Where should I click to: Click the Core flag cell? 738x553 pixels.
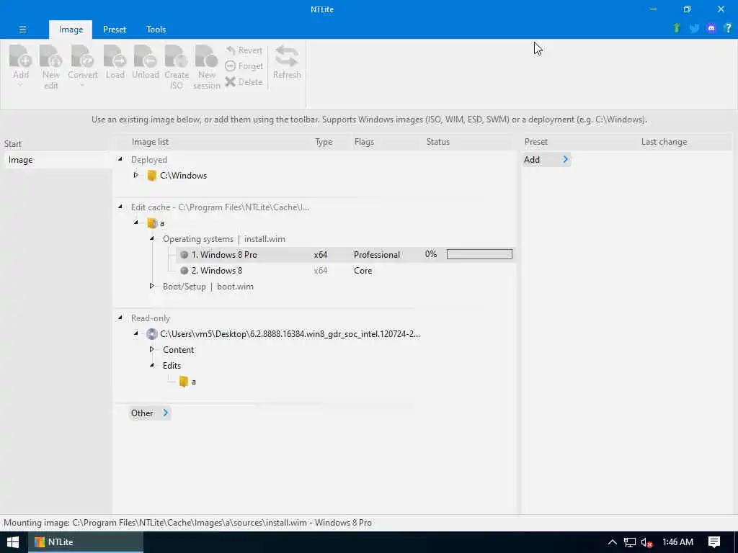[x=363, y=271]
